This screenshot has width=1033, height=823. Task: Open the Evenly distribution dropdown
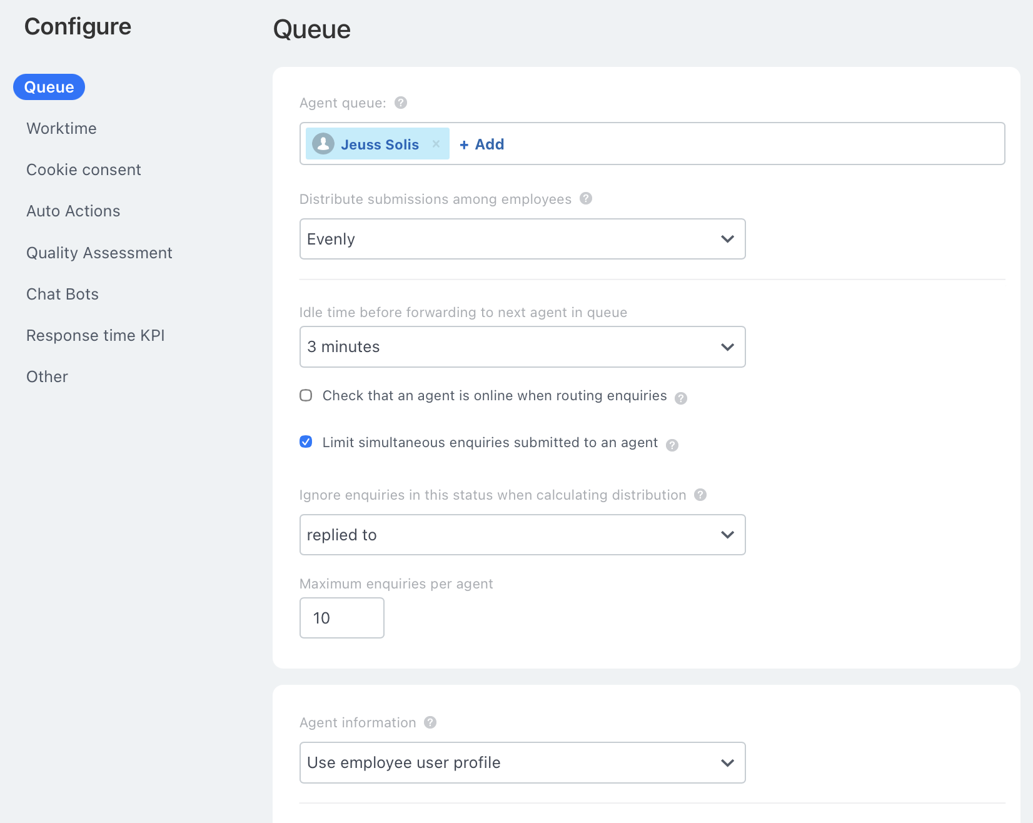tap(522, 239)
